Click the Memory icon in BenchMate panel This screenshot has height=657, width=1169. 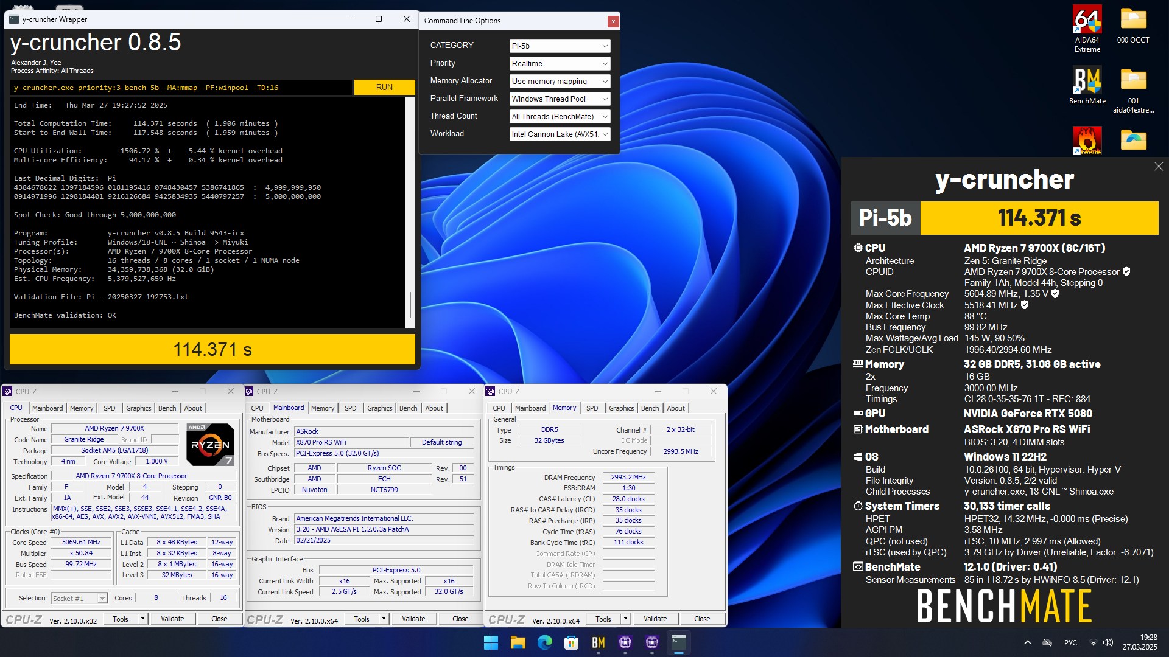tap(858, 364)
